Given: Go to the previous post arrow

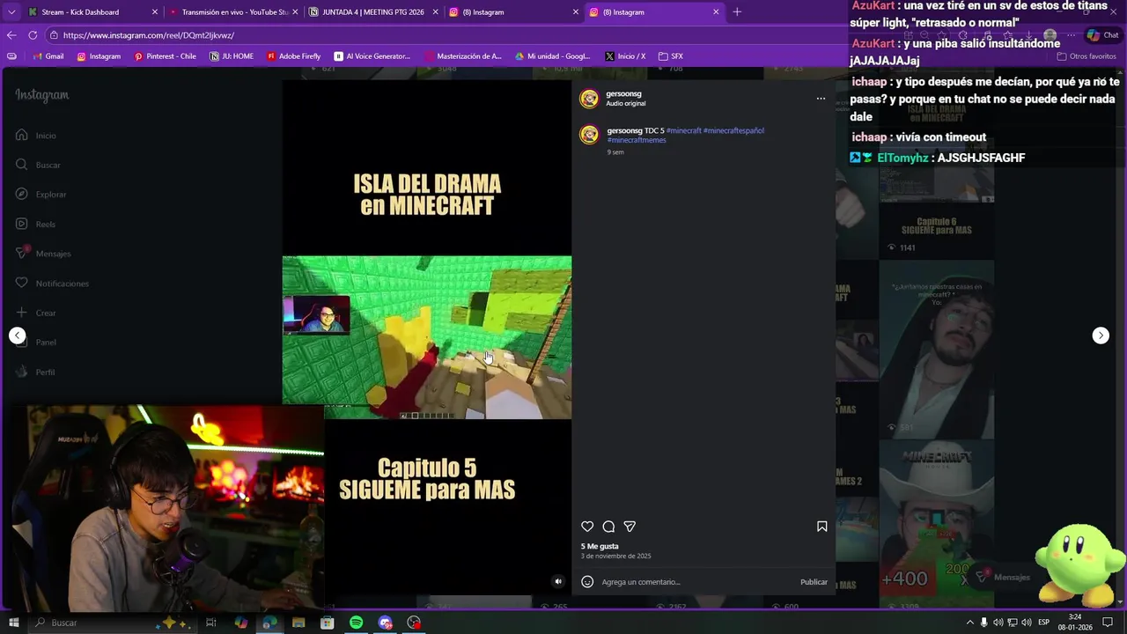Looking at the screenshot, I should (17, 335).
